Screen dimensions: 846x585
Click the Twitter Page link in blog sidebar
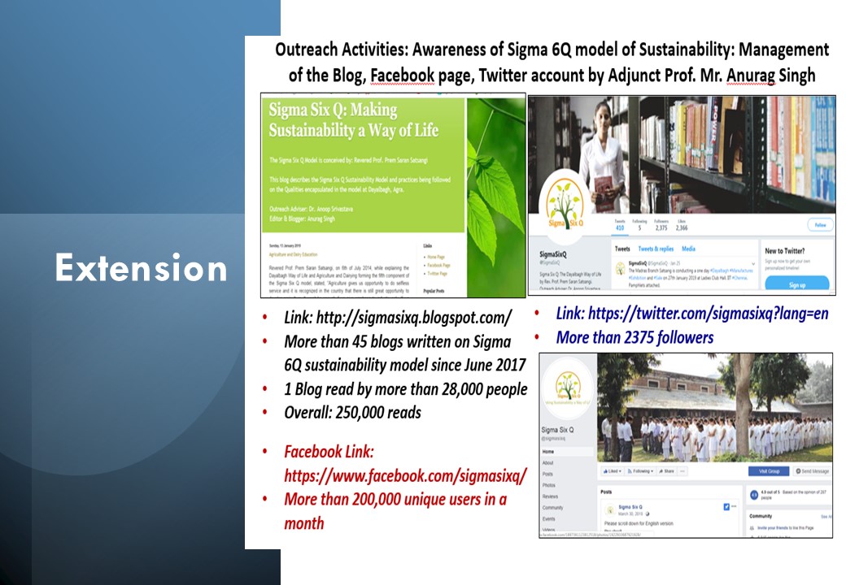[437, 273]
